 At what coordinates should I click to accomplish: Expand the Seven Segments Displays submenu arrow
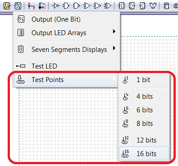point(114,48)
